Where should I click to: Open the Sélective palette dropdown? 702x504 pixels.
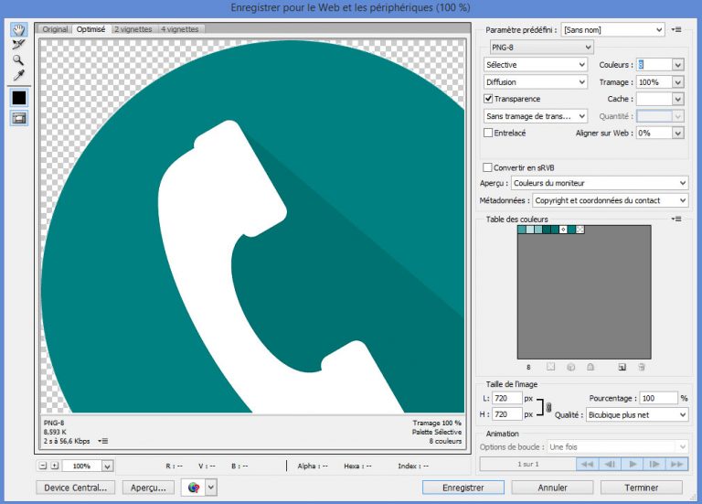pos(536,65)
